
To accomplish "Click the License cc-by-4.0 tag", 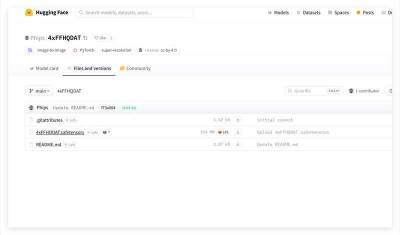I will tap(157, 50).
